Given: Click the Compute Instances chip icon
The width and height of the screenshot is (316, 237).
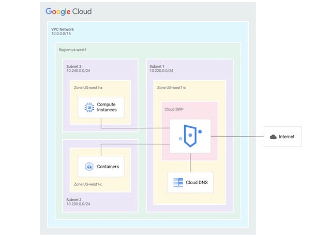Looking at the screenshot, I should (x=88, y=108).
